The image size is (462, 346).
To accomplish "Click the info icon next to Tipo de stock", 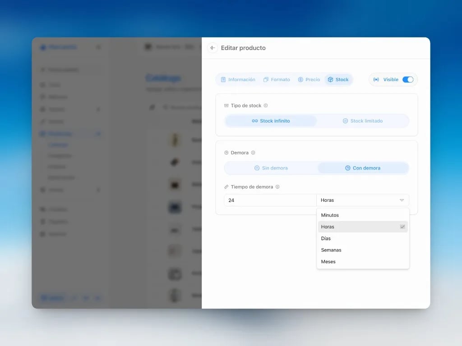I will point(266,105).
